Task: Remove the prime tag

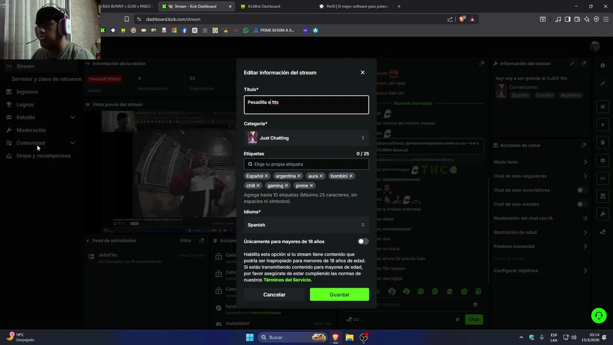Action: coord(311,185)
